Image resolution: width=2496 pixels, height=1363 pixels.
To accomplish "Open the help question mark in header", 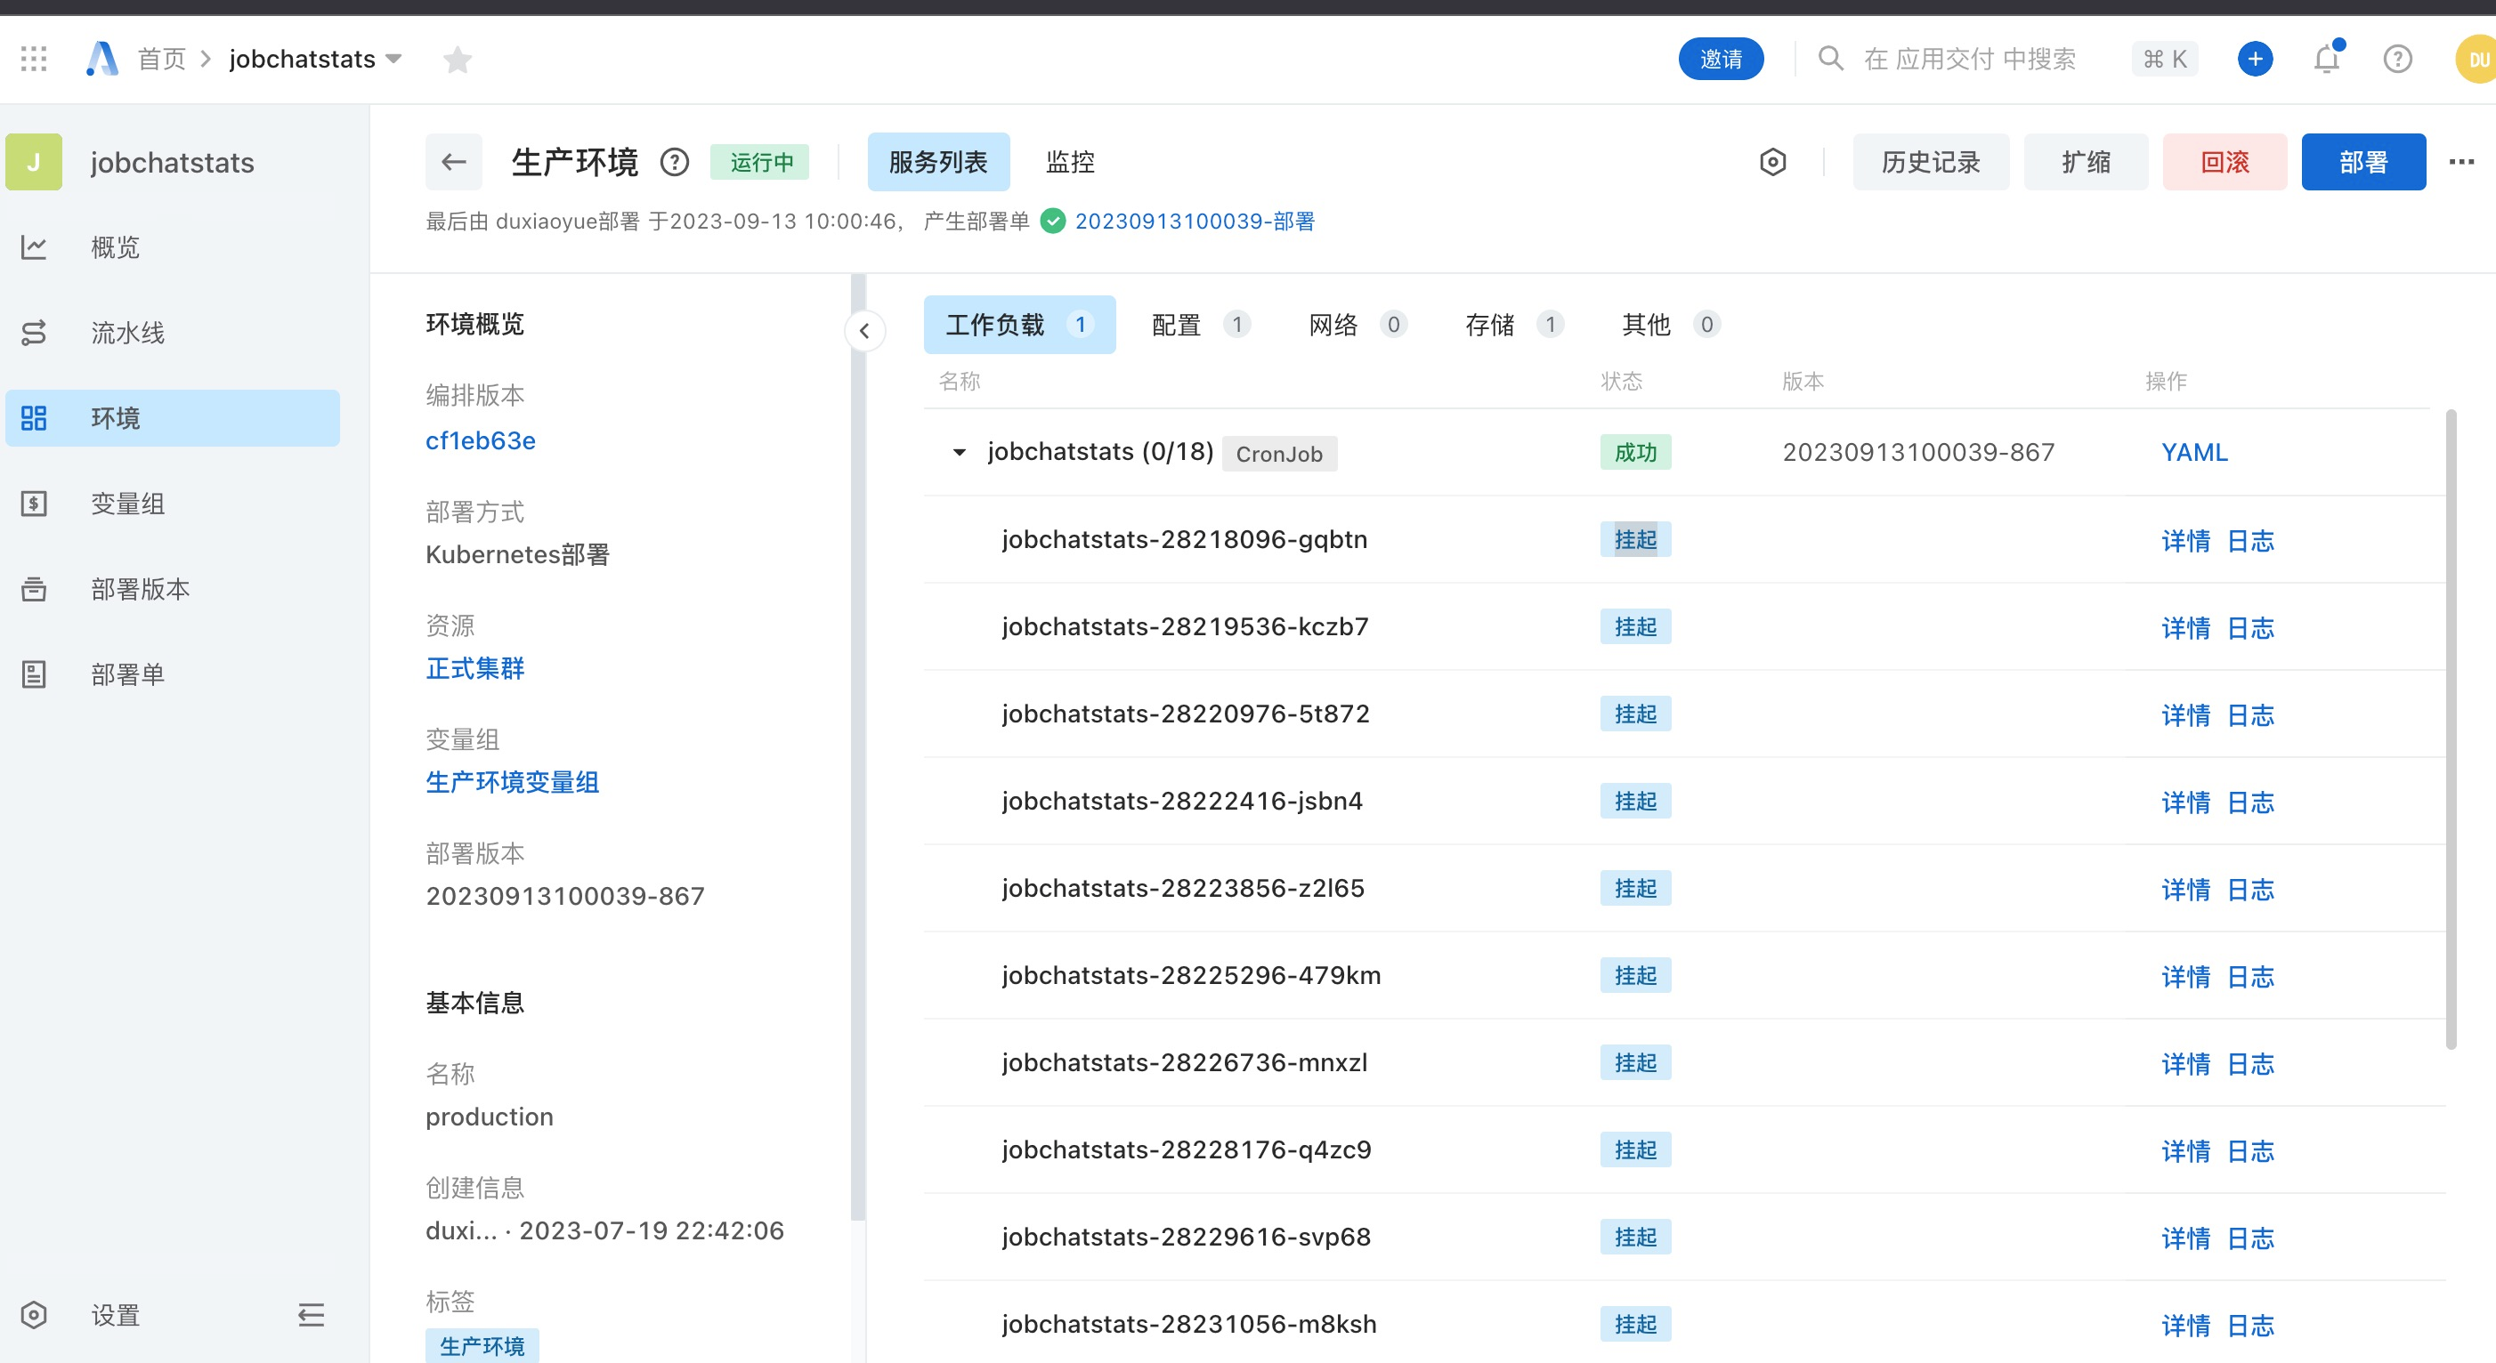I will (x=2397, y=59).
